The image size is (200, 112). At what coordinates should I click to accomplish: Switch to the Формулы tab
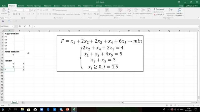(47, 6)
